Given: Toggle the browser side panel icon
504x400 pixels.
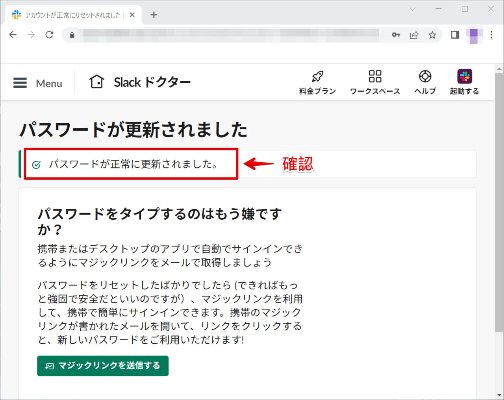Looking at the screenshot, I should pyautogui.click(x=455, y=35).
